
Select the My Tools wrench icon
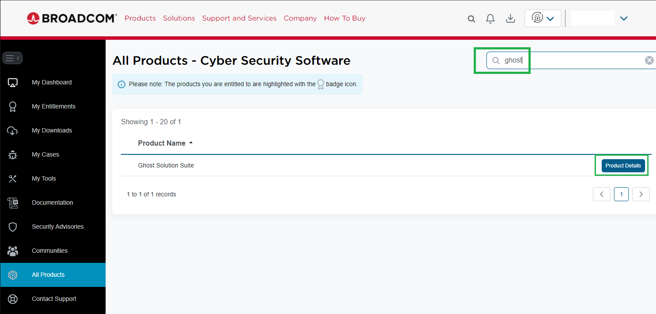(13, 178)
